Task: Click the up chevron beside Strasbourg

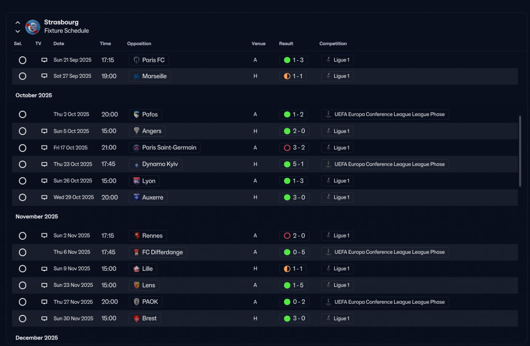Action: (x=18, y=23)
